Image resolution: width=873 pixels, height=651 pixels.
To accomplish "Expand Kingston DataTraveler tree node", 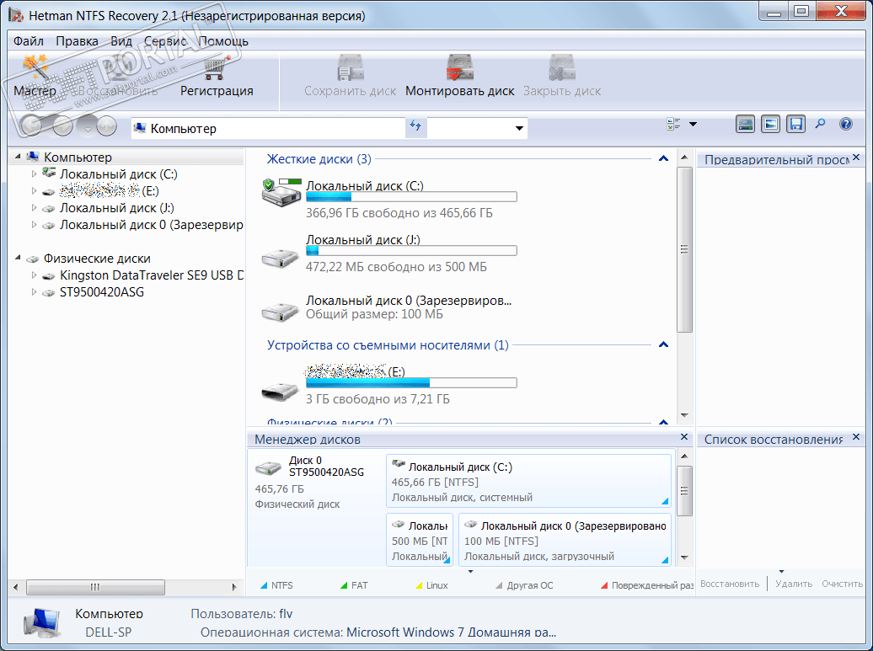I will coord(34,275).
